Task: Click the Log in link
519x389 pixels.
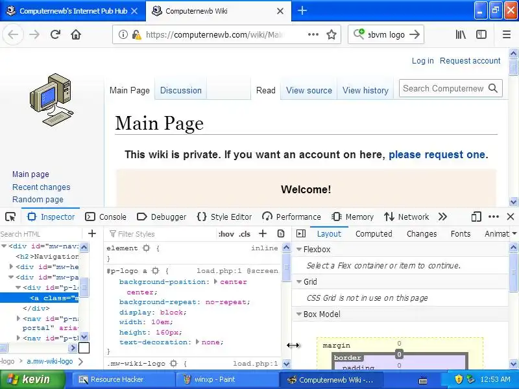Action: (422, 61)
